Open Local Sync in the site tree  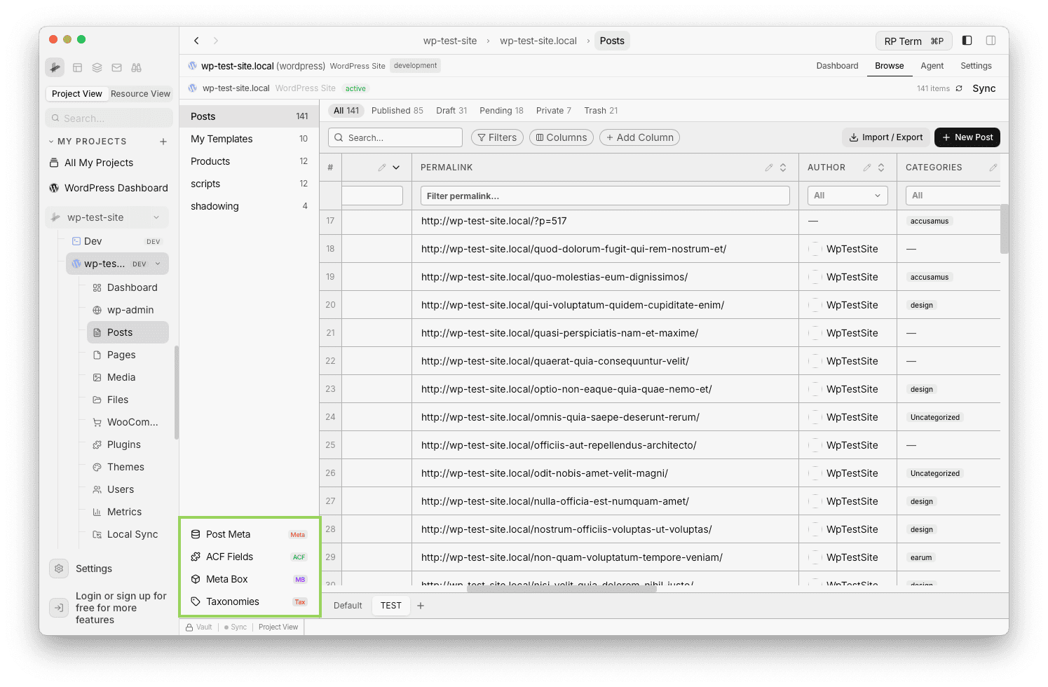[128, 534]
